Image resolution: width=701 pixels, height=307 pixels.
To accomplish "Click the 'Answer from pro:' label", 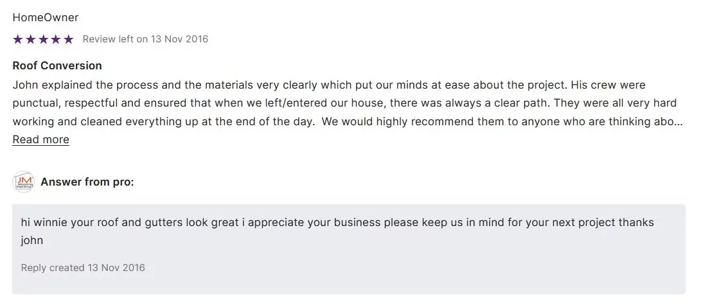I will (x=87, y=182).
